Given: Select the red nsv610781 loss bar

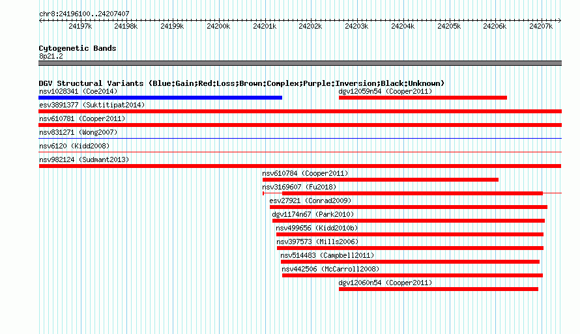Looking at the screenshot, I should 300,125.
